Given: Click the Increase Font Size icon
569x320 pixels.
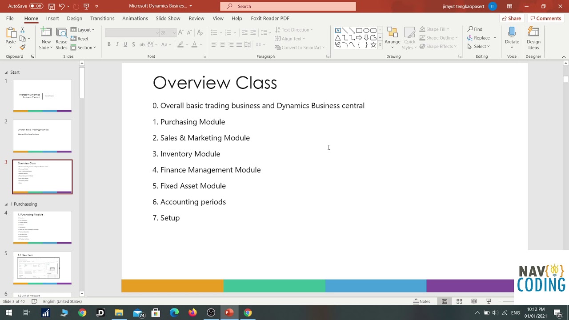Looking at the screenshot, I should [180, 32].
